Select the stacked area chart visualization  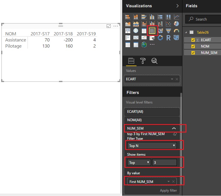[136, 24]
